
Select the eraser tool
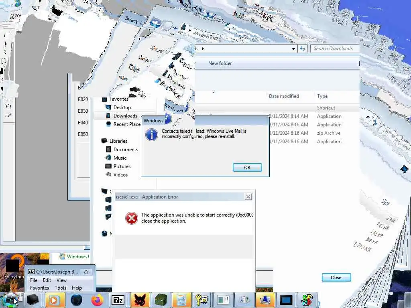coord(8,115)
